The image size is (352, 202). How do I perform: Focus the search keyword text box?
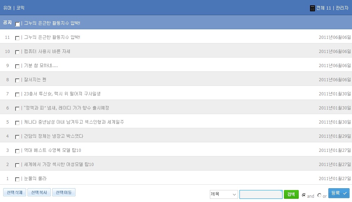261,194
